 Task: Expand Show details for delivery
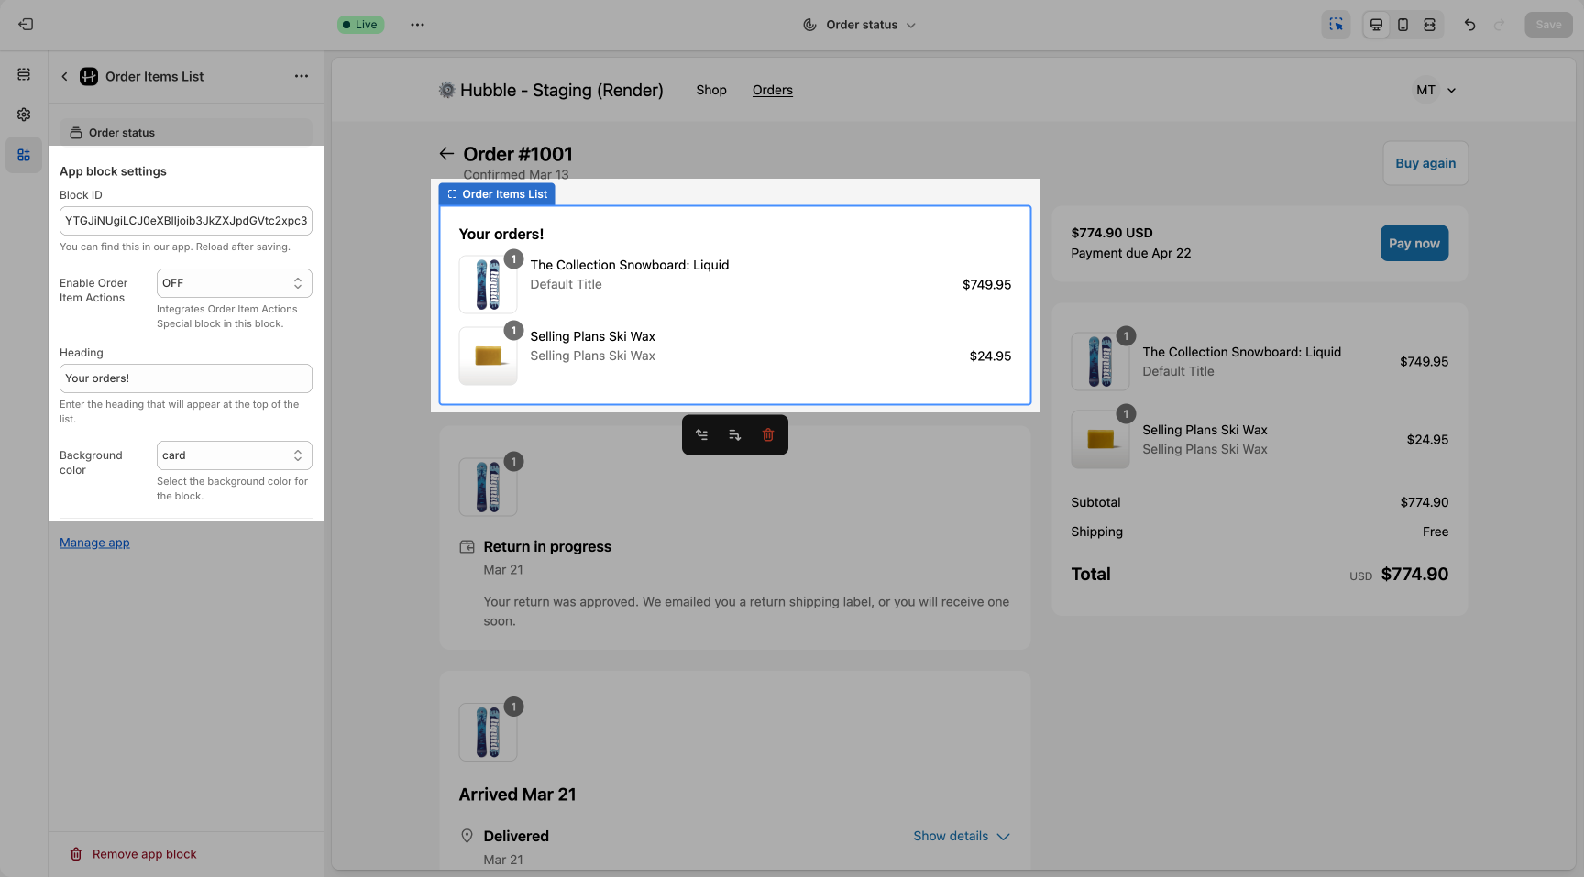point(962,836)
